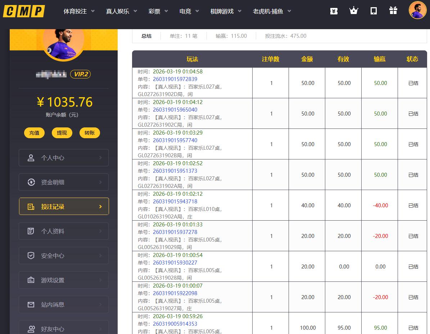
Task: Expand the 电竞 navigation dropdown
Action: (189, 11)
